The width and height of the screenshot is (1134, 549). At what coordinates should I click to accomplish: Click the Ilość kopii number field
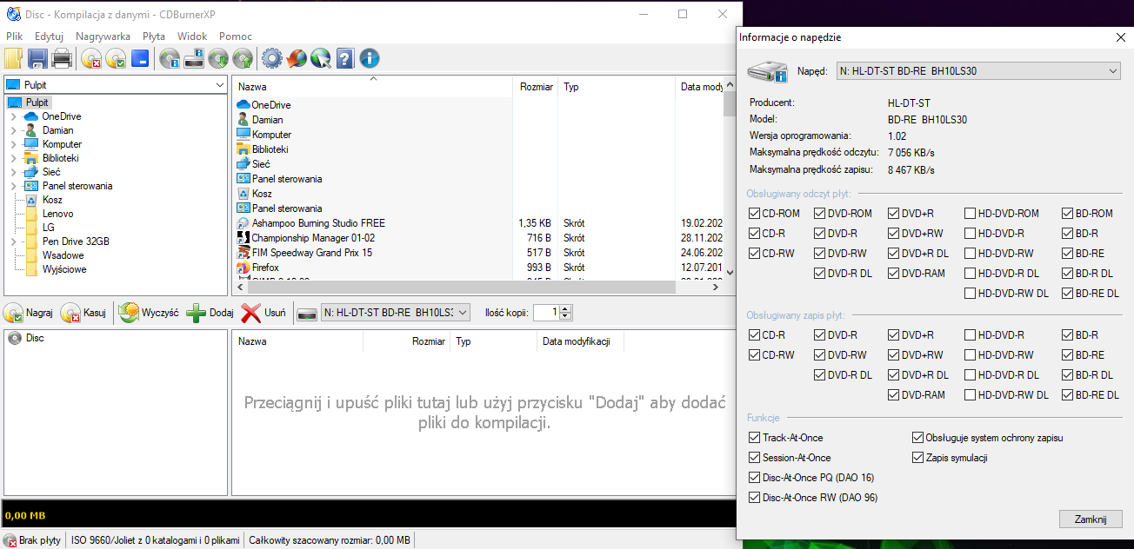coord(546,312)
